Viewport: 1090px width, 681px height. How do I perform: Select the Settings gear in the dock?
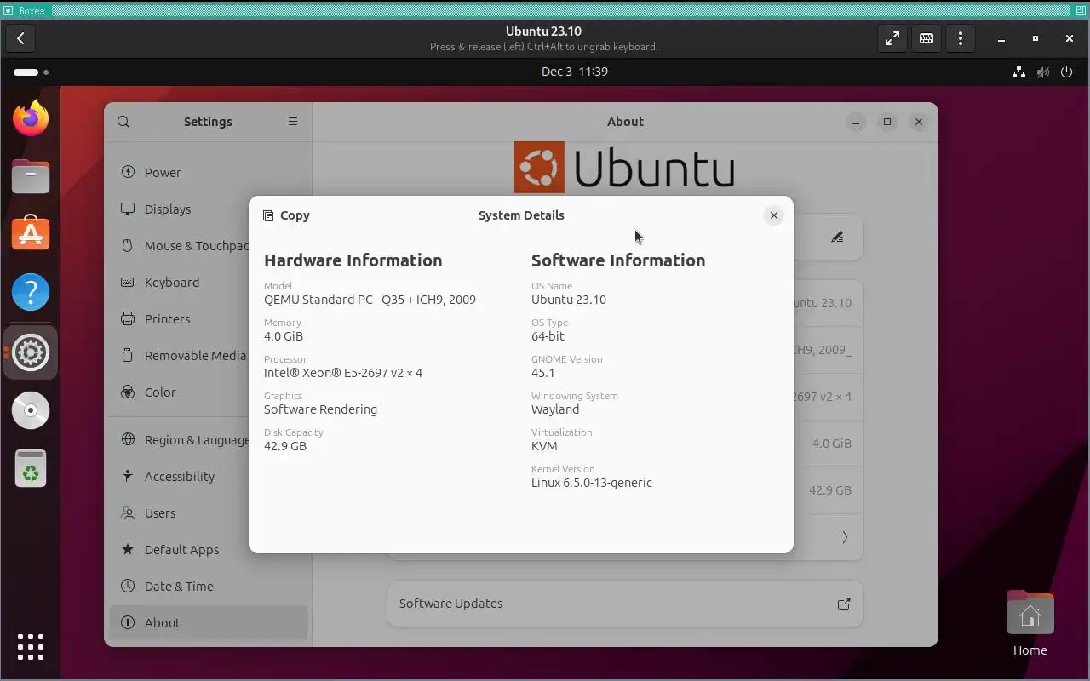[x=31, y=352]
